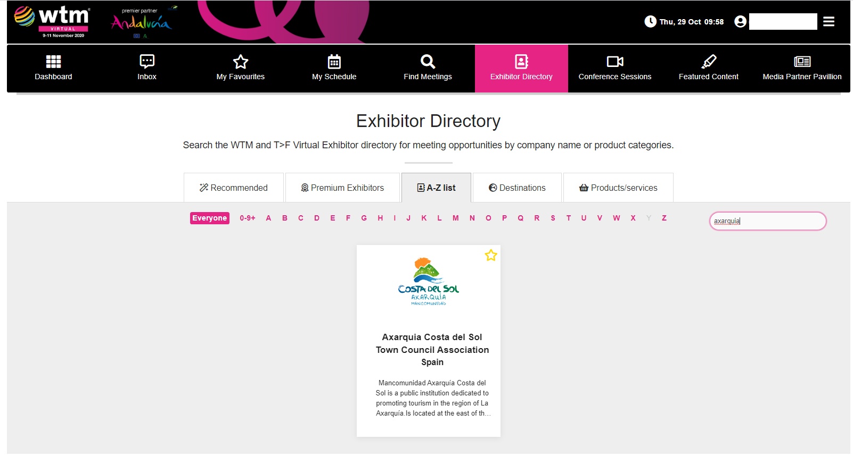Open Conference Sessions video camera icon

point(615,62)
